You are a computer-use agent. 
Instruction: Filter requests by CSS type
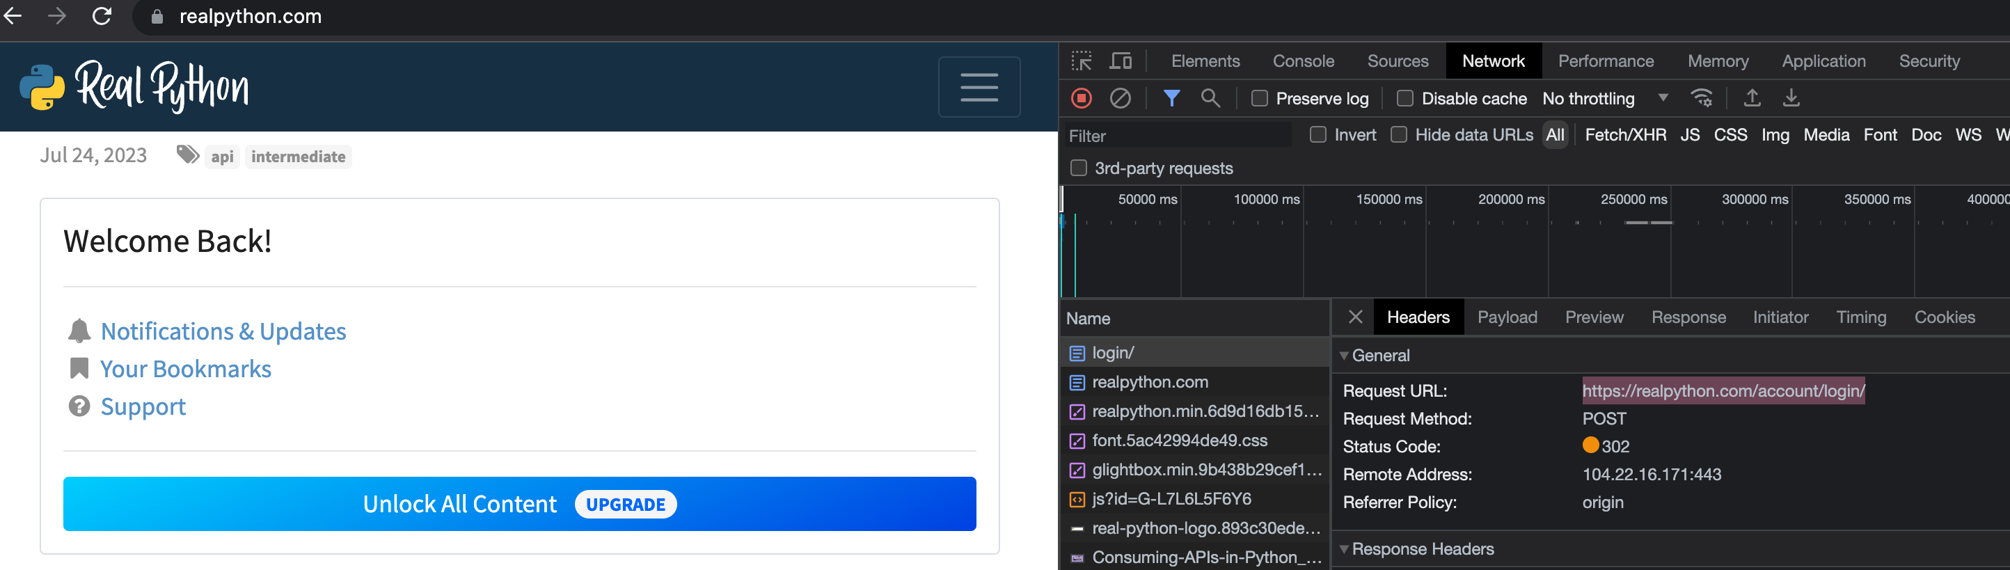[x=1730, y=135]
